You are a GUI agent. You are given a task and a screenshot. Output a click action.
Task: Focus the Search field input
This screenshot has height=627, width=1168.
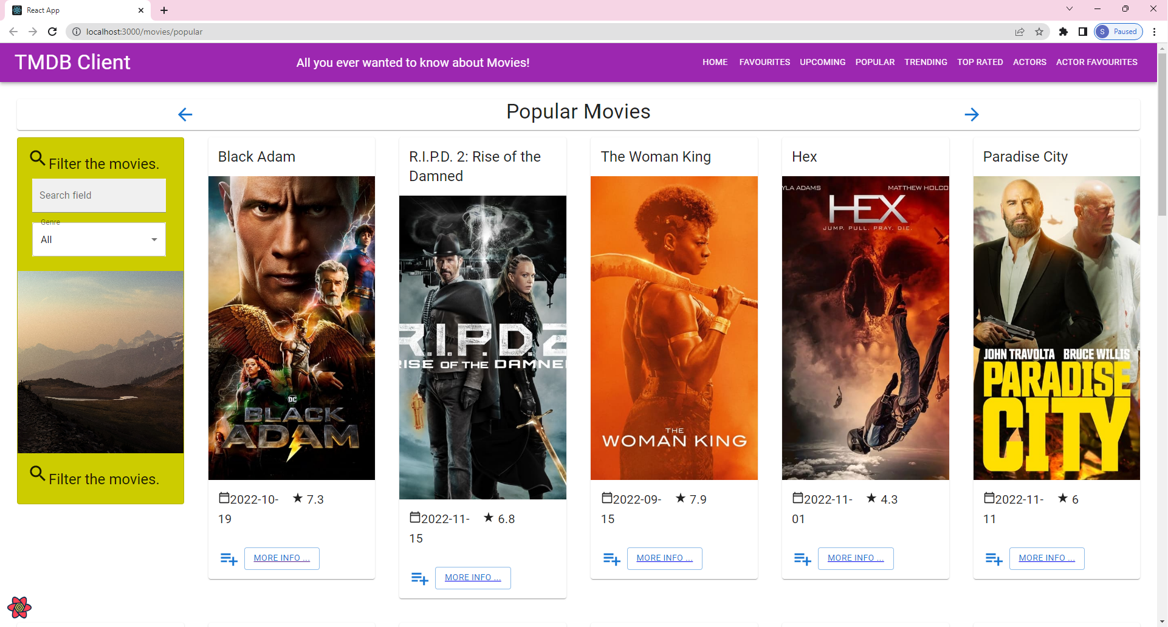(99, 195)
